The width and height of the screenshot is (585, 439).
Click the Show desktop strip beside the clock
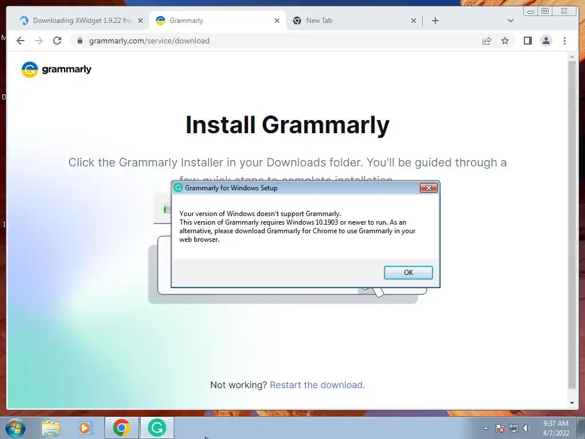click(581, 428)
